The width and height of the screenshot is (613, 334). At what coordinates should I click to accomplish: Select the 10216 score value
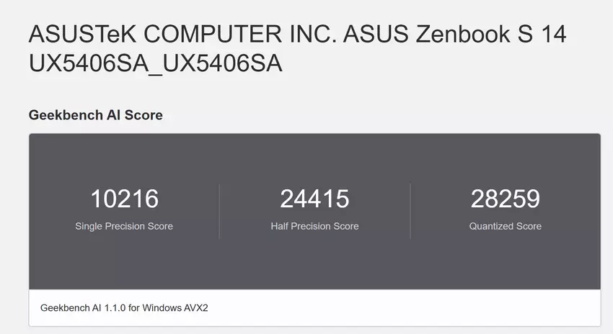(x=124, y=199)
